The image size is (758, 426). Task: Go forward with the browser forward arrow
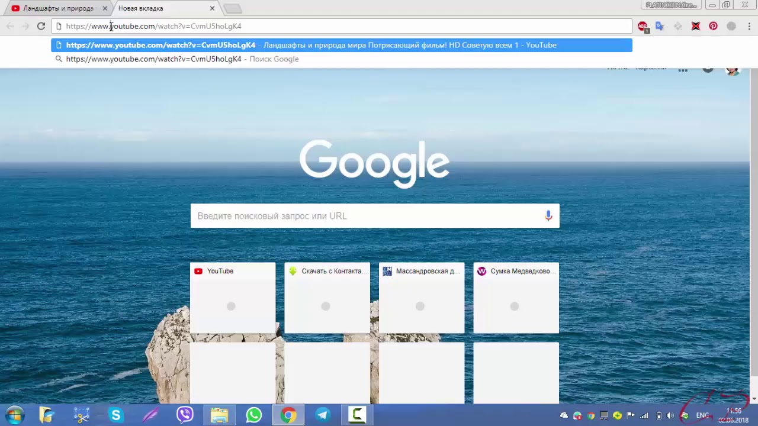point(25,26)
